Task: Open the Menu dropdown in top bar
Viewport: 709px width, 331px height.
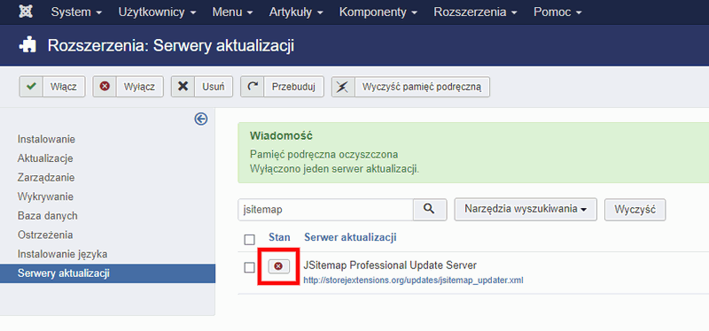Action: coord(232,12)
